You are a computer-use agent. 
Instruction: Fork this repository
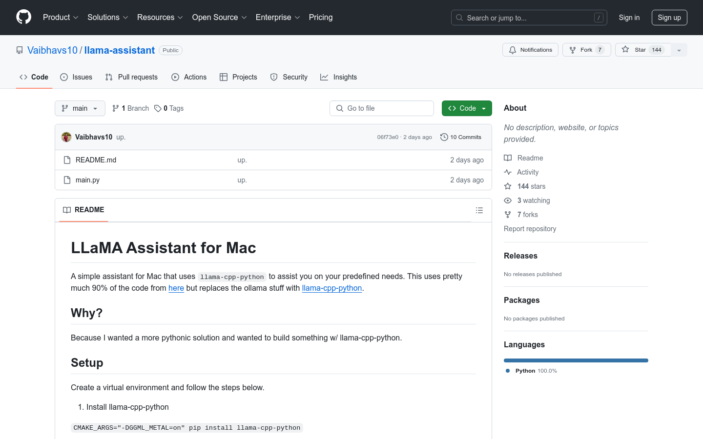tap(586, 50)
